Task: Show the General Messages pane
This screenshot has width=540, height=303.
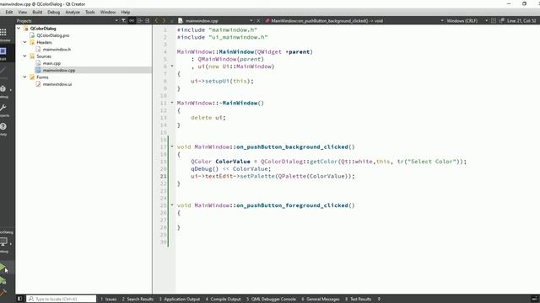Action: 321,299
